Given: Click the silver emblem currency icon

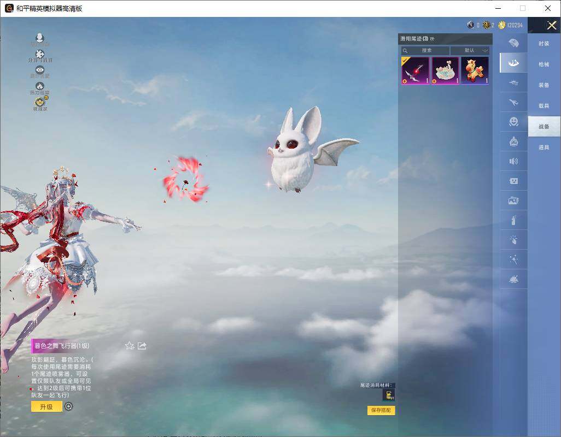Looking at the screenshot, I should 471,25.
